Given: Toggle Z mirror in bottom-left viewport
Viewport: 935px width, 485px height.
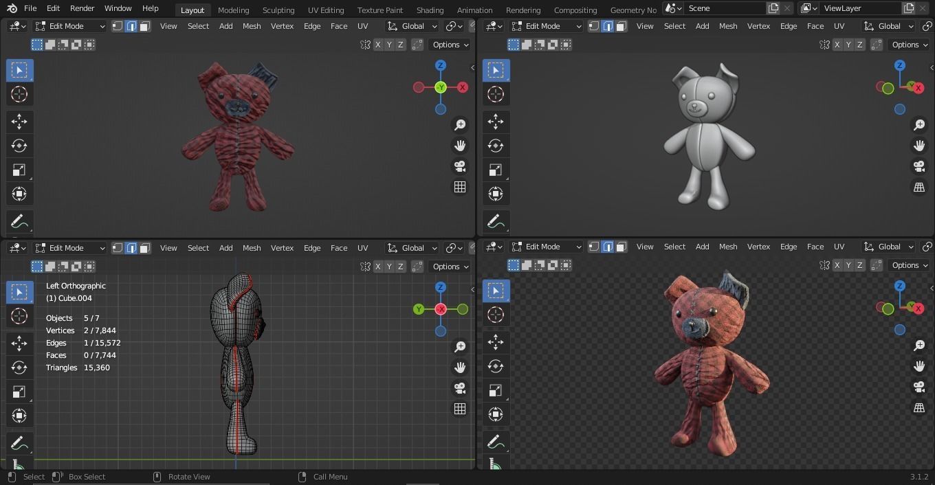Looking at the screenshot, I should (400, 267).
